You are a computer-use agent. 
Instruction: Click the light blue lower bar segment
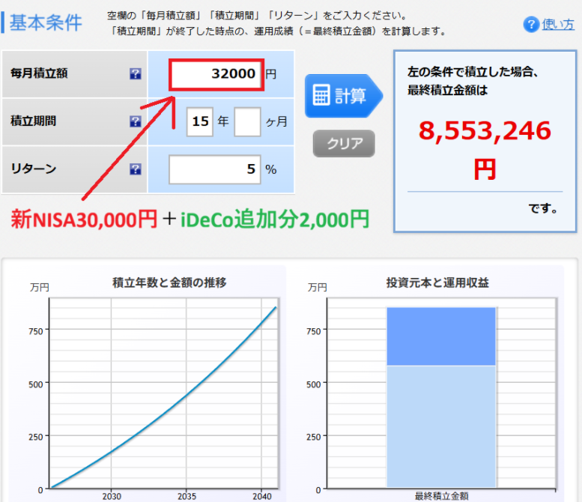point(441,426)
